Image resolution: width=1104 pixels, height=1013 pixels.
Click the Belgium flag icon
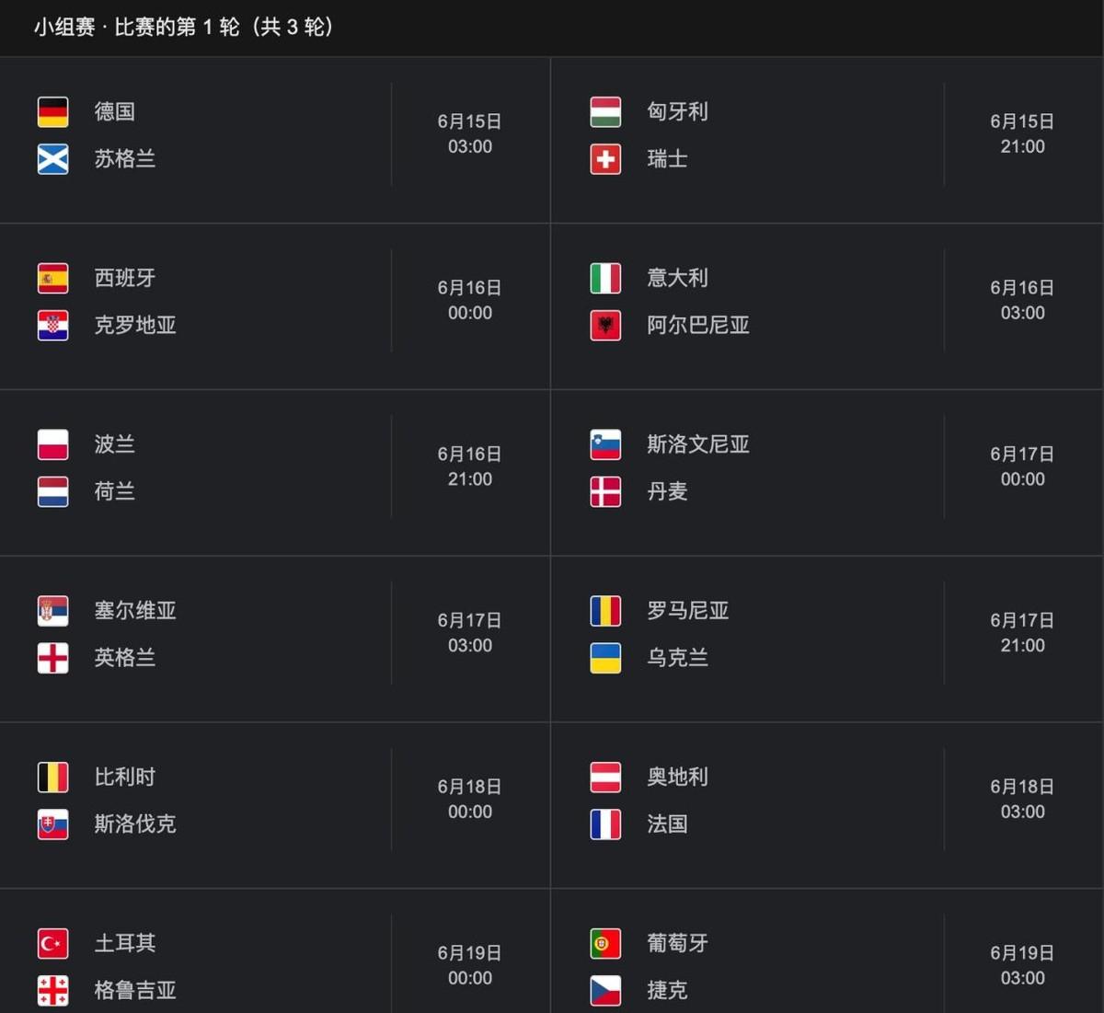pos(52,777)
